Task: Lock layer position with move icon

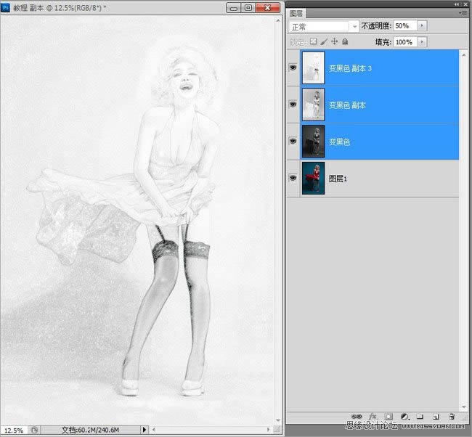Action: (335, 42)
